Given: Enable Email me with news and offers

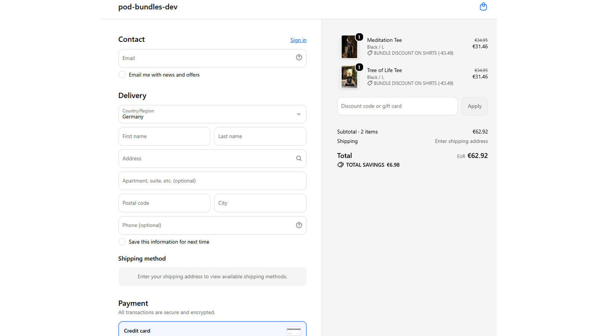Looking at the screenshot, I should [122, 75].
